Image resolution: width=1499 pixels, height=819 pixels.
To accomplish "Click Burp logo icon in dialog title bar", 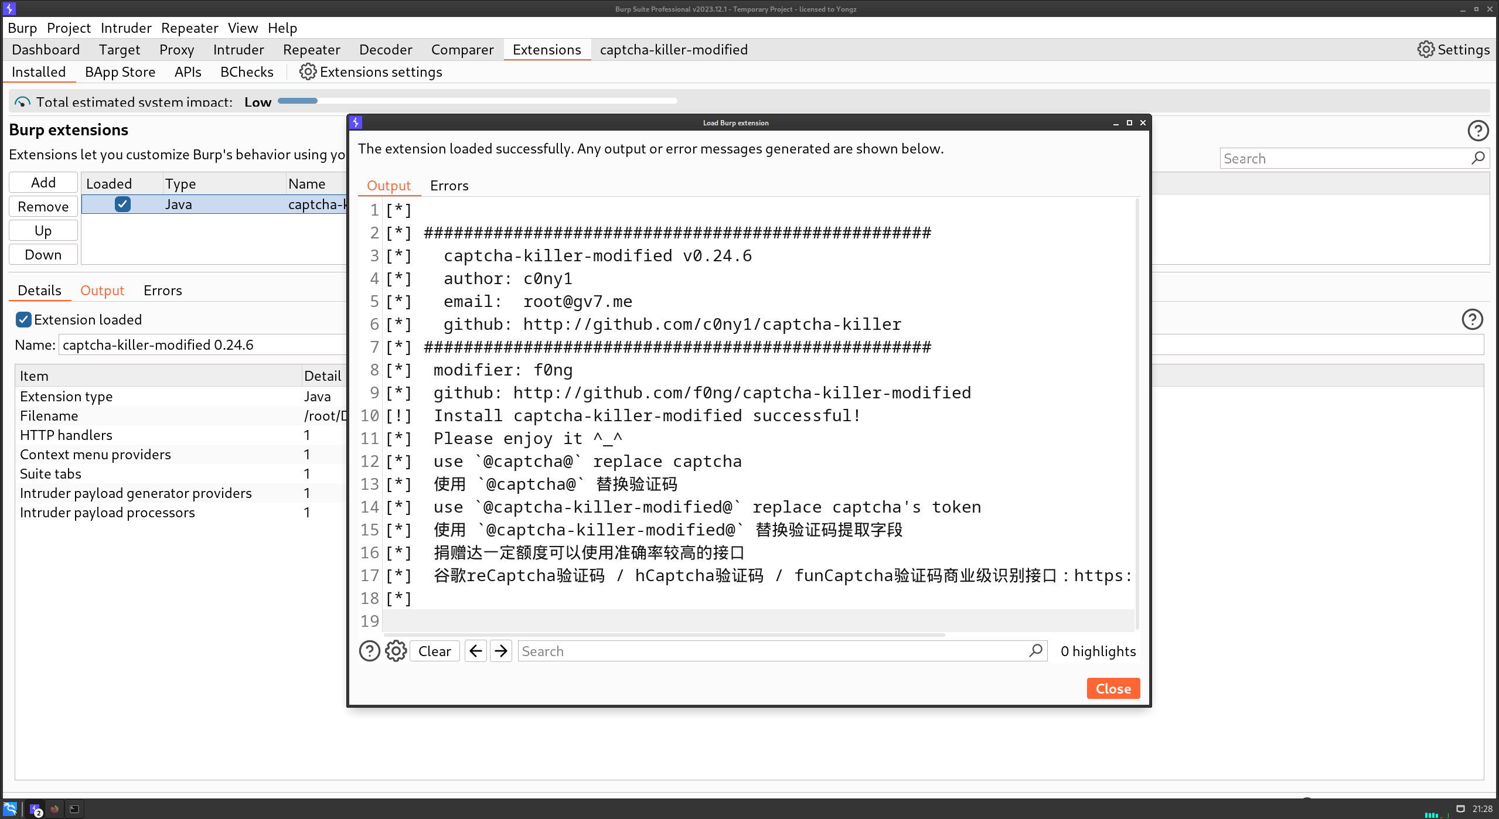I will click(356, 122).
